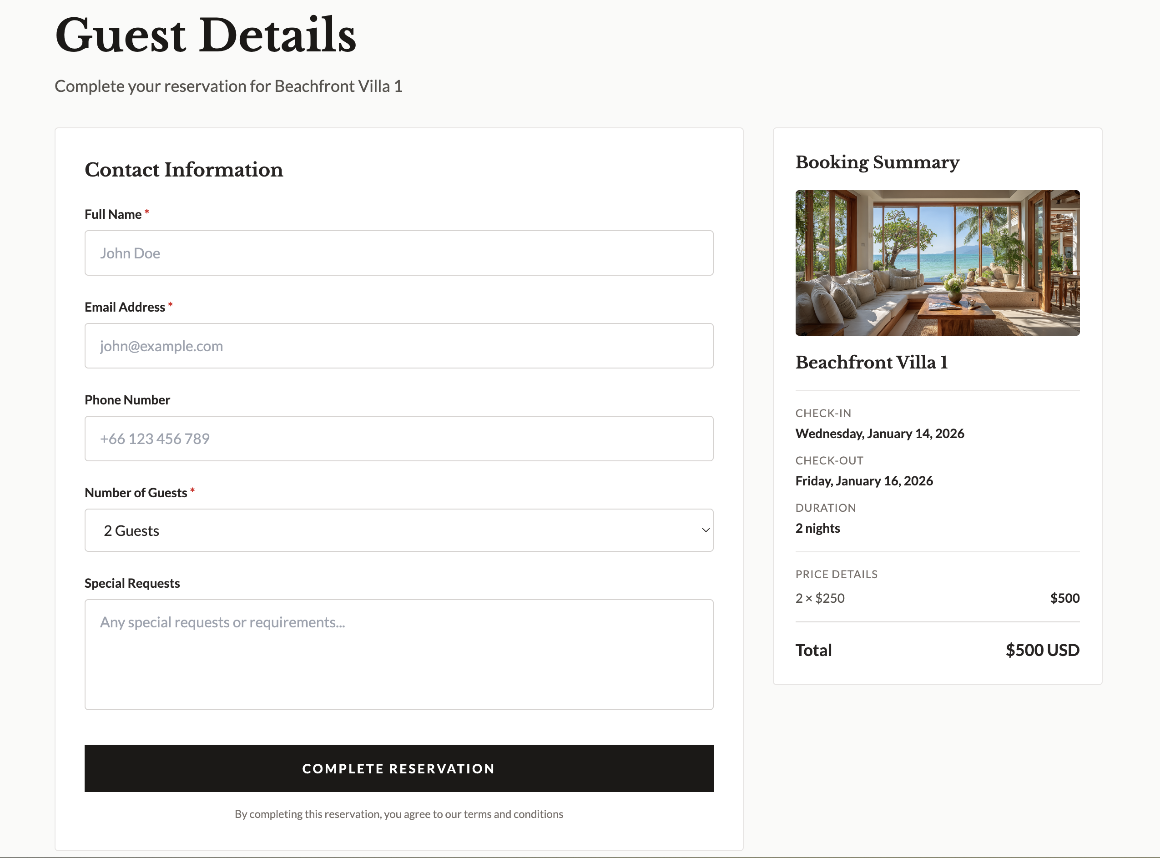Click the Special Requests text area
This screenshot has height=858, width=1160.
pyautogui.click(x=399, y=654)
